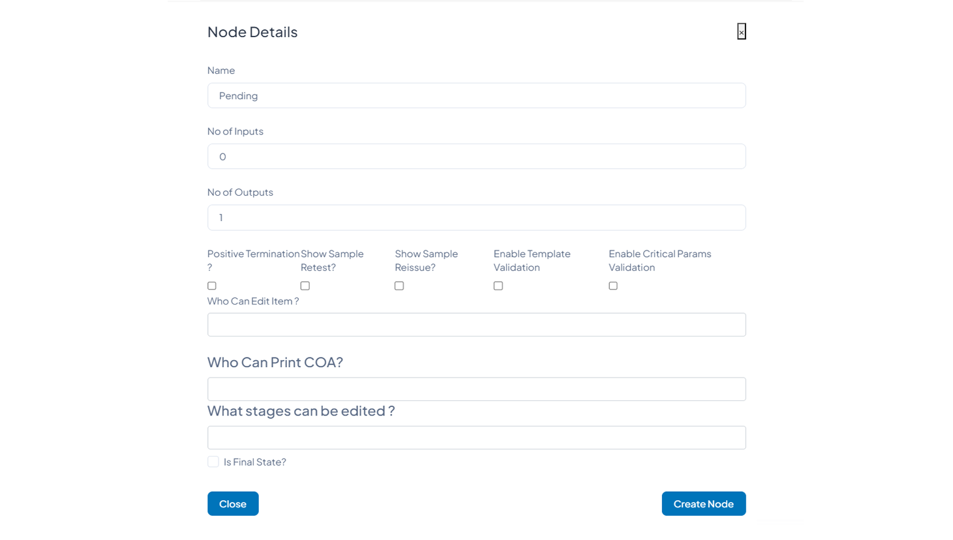
Task: Open the Who Can Edit Item selector
Action: tap(476, 325)
